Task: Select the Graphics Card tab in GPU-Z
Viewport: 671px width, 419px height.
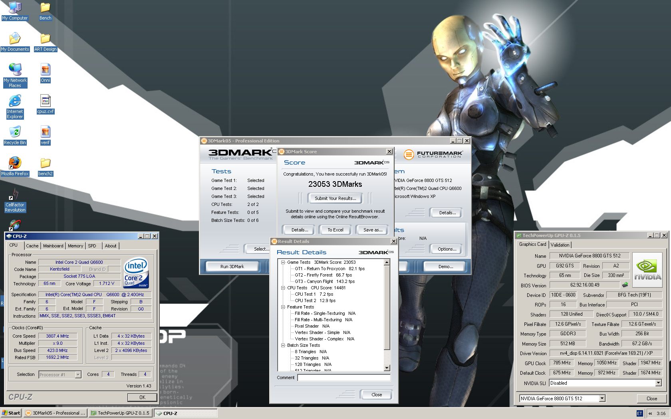Action: [532, 244]
